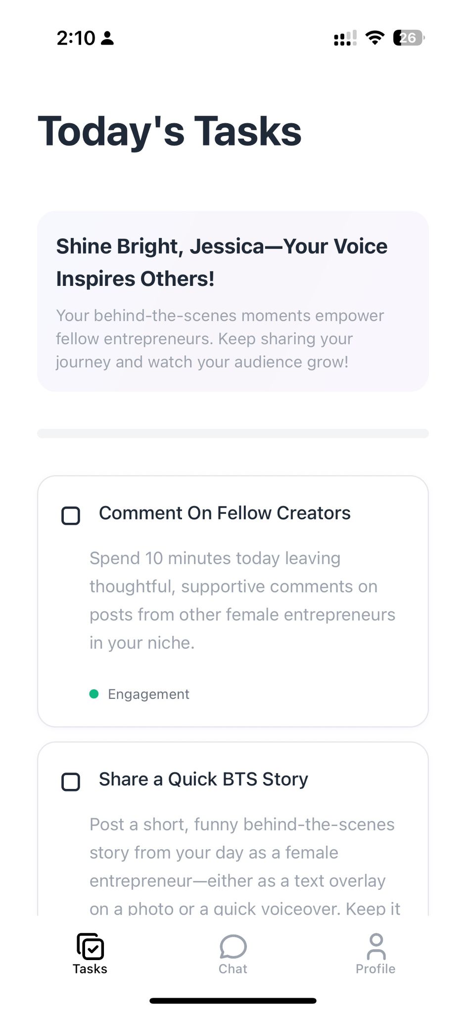
Task: Open the Profile person icon
Action: tap(376, 946)
